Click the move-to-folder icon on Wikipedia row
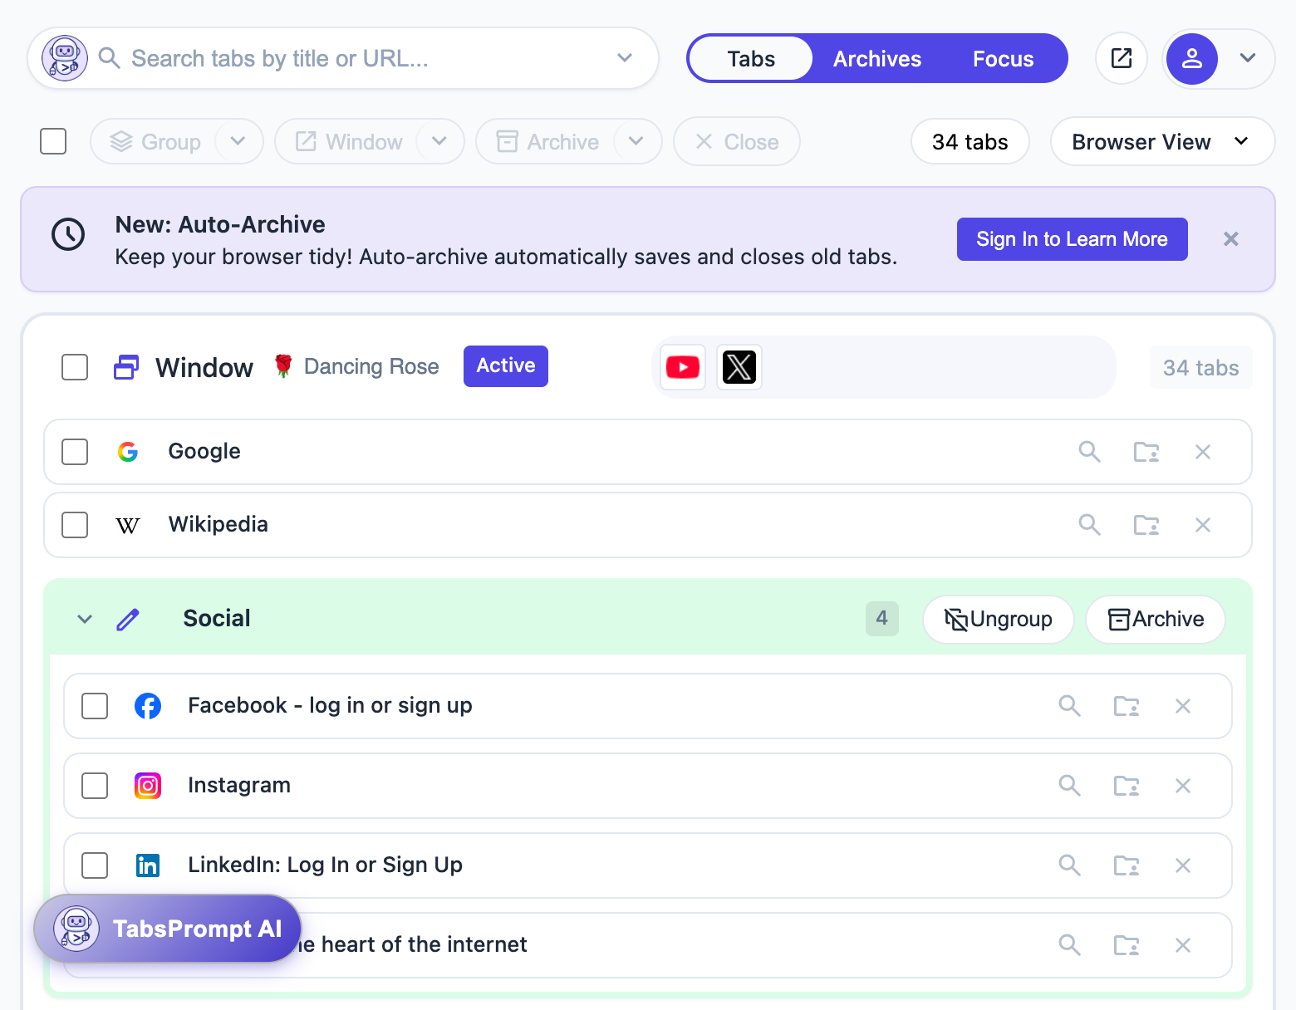 1146,525
